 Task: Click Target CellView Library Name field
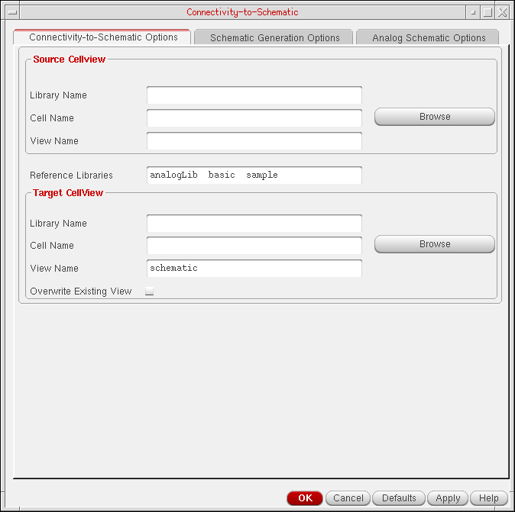(254, 224)
